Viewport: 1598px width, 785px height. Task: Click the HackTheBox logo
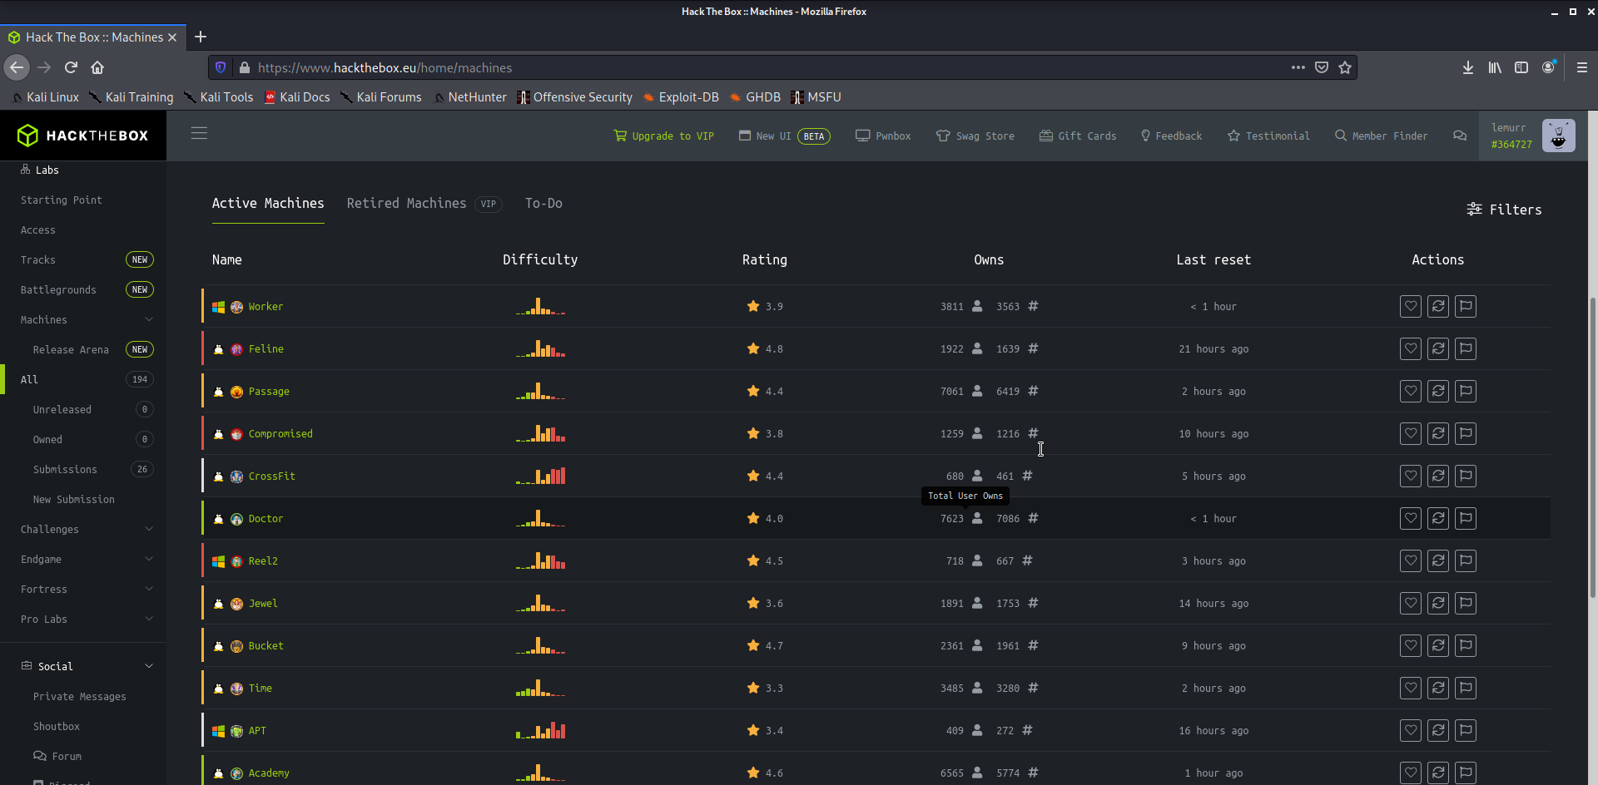pos(82,136)
